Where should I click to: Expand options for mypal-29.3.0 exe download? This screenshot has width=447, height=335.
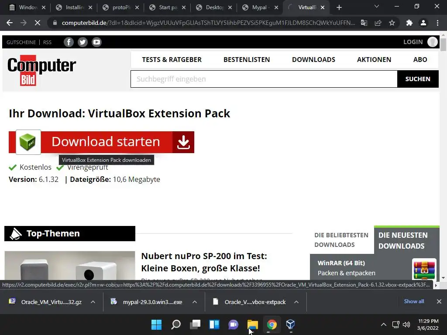click(195, 302)
